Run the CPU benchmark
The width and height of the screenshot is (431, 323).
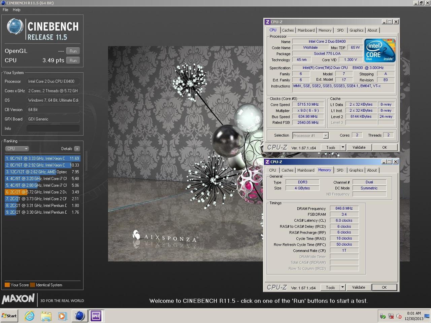pos(73,61)
